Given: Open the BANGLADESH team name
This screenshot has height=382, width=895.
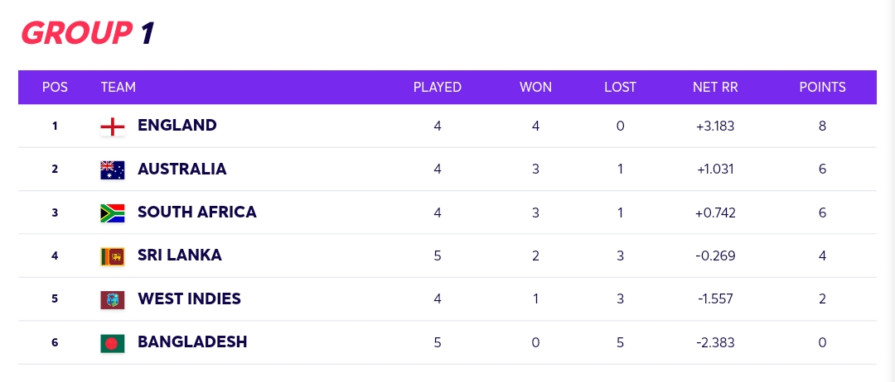Looking at the screenshot, I should 192,341.
